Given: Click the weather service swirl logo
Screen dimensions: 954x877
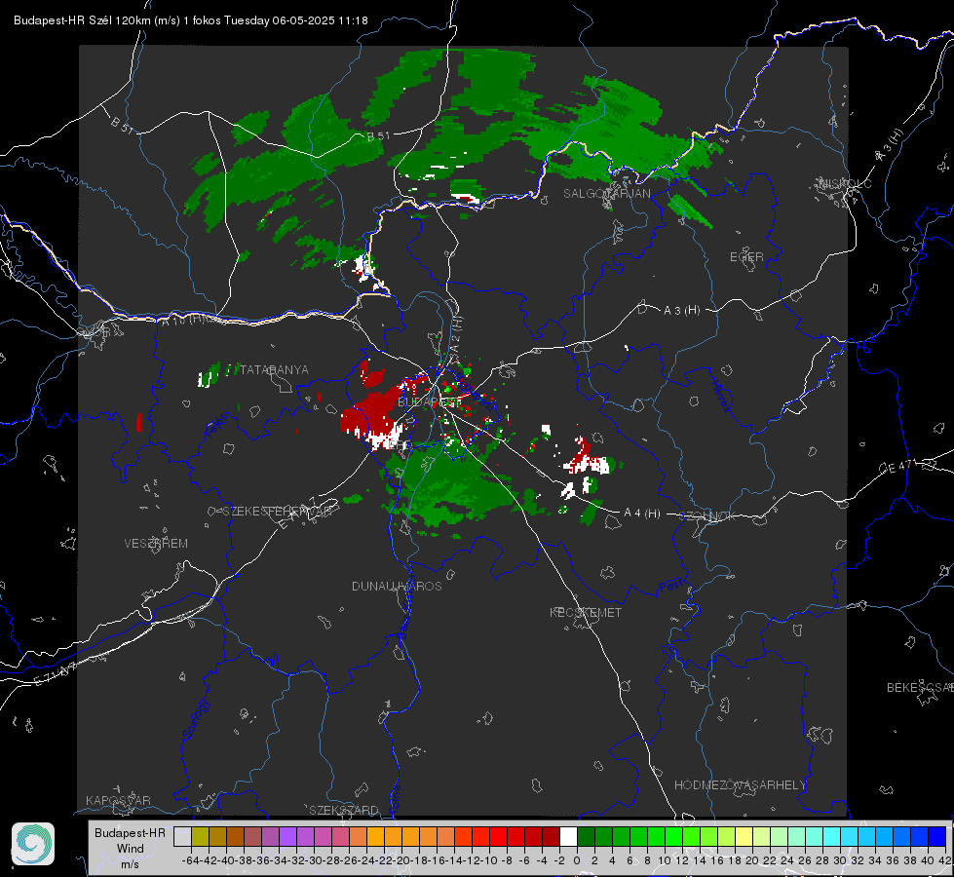Looking at the screenshot, I should point(33,844).
